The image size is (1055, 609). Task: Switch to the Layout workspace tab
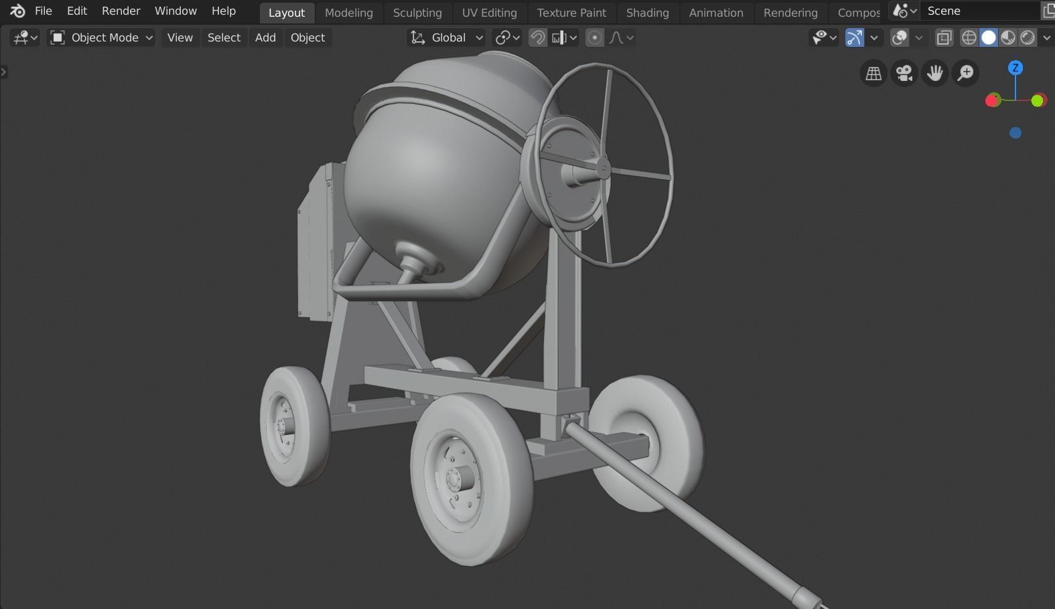coord(287,13)
